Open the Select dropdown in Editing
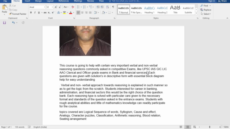 tap(206, 14)
